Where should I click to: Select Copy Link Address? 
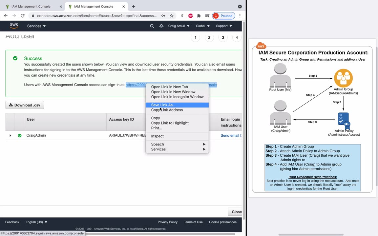click(177, 110)
